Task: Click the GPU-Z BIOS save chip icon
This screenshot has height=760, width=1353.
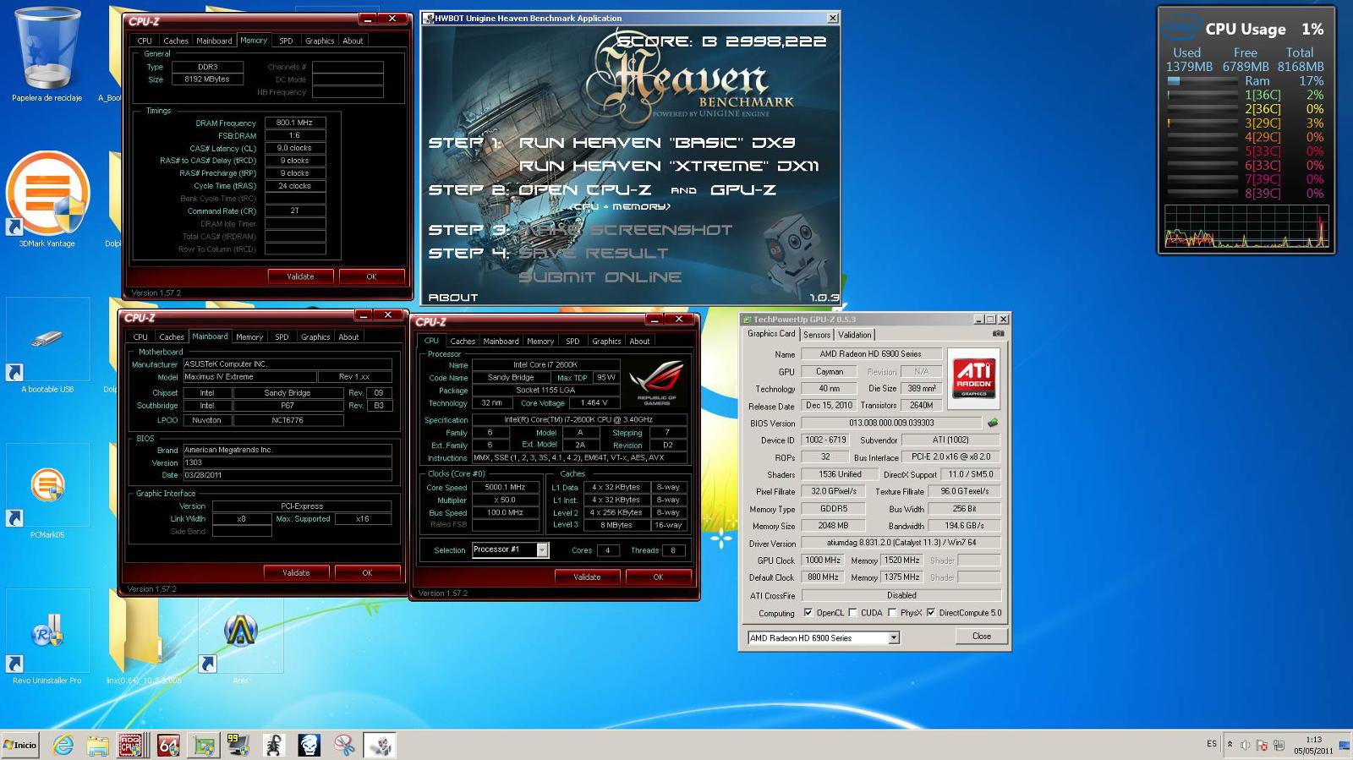Action: click(993, 423)
